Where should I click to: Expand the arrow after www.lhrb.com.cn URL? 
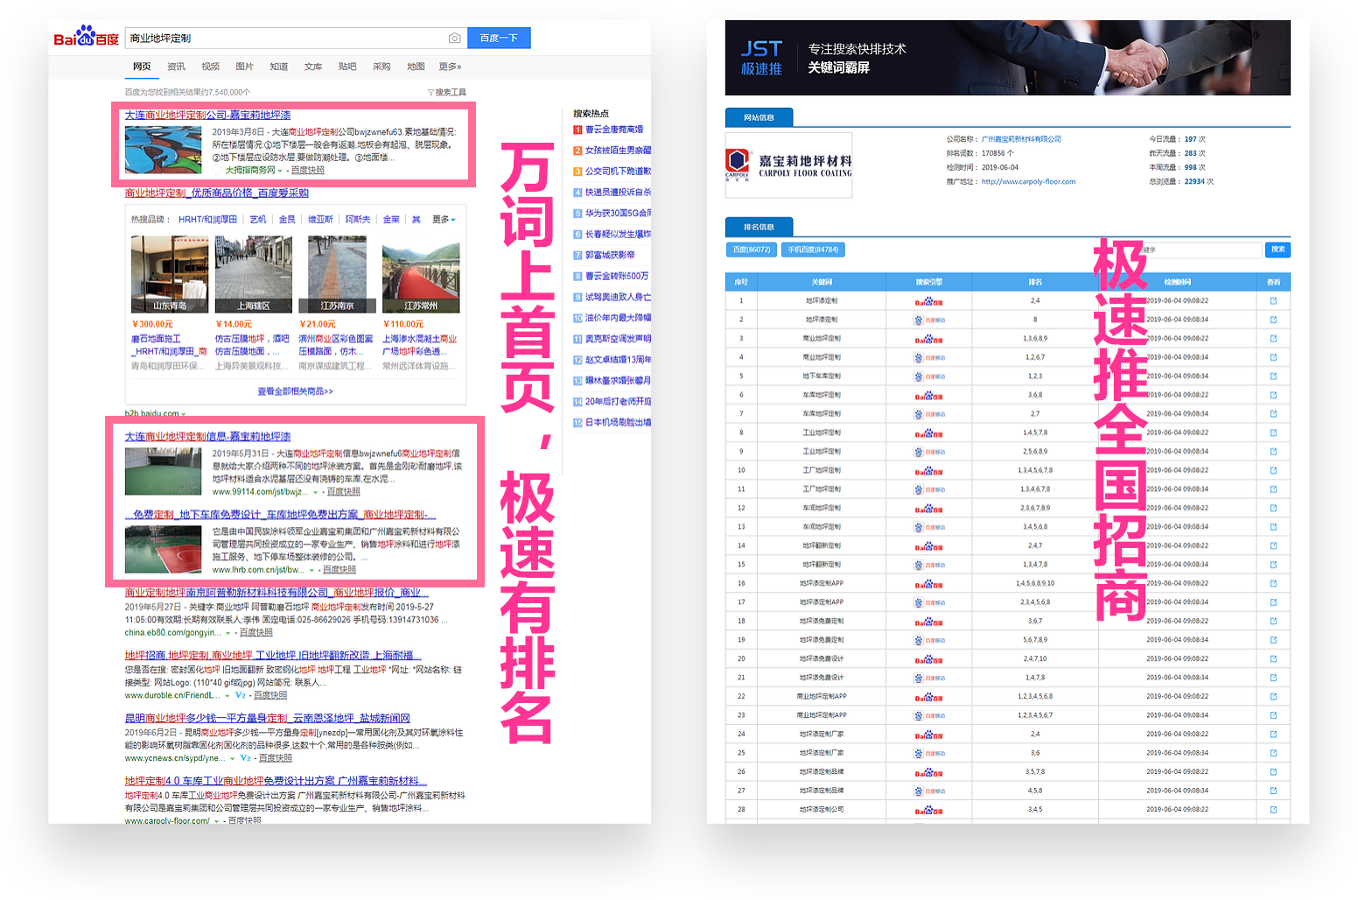[311, 570]
